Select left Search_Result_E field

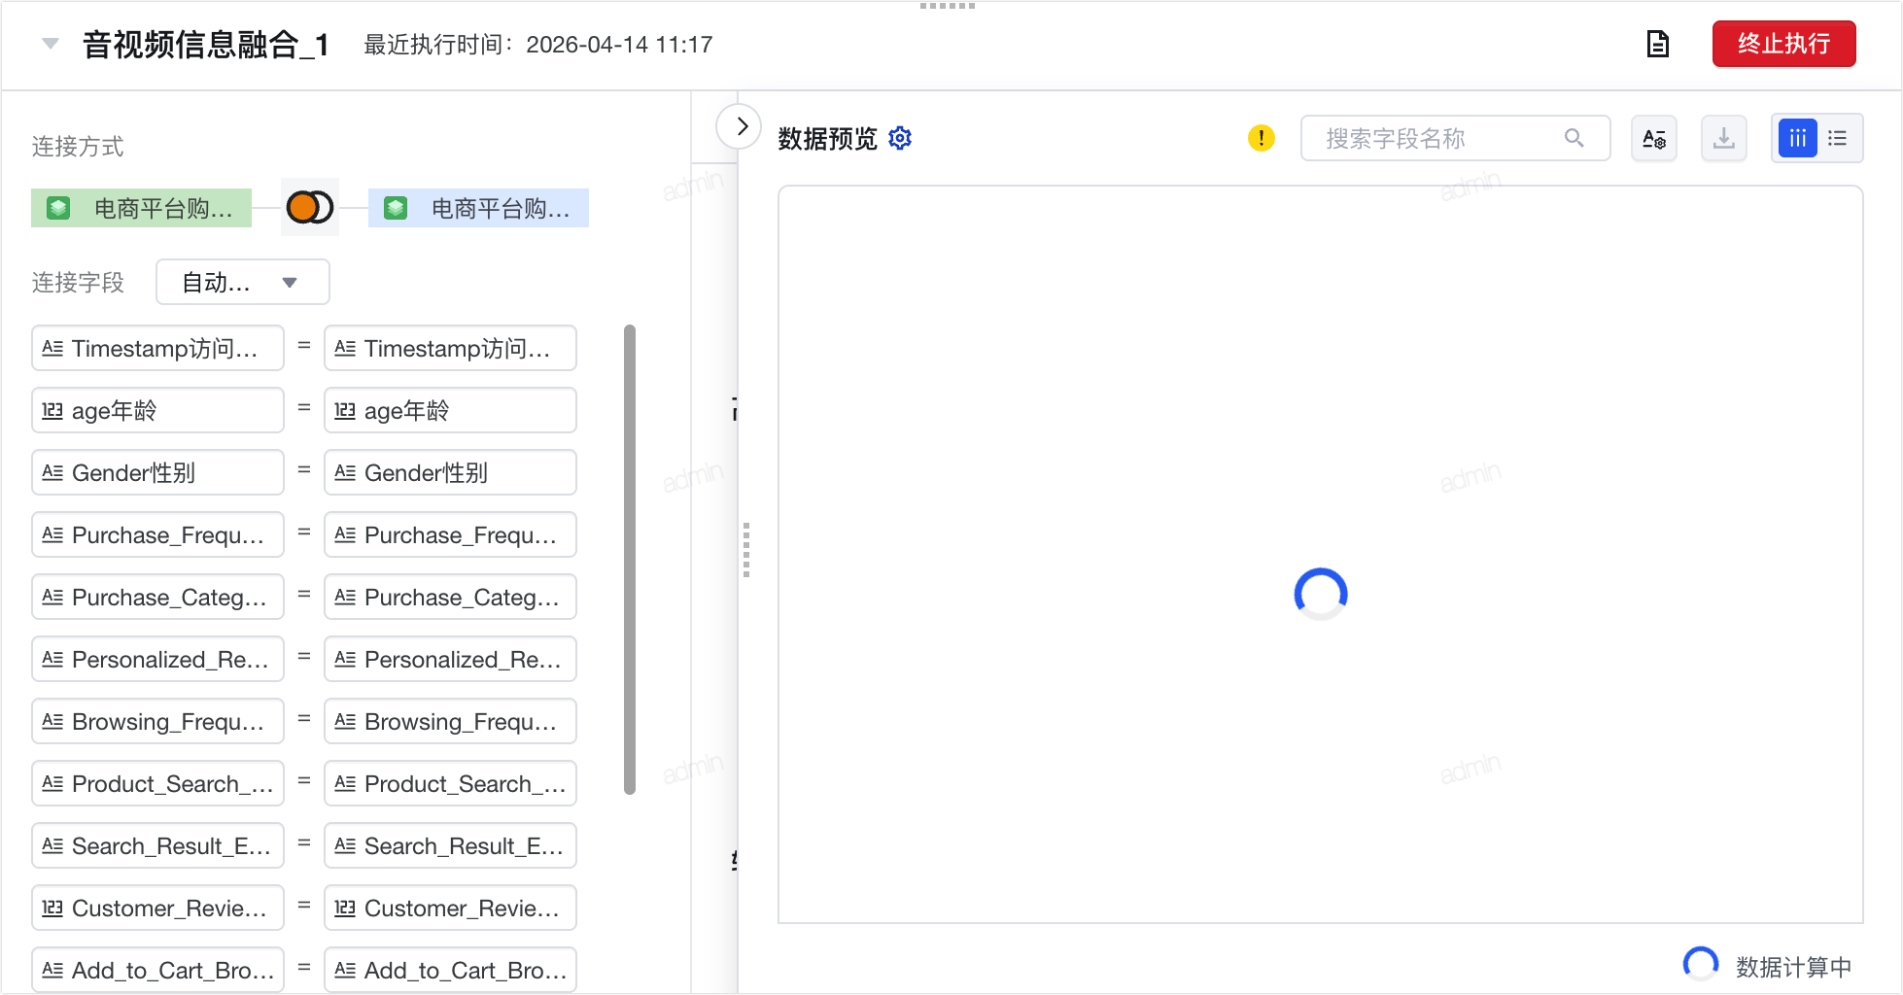coord(157,845)
